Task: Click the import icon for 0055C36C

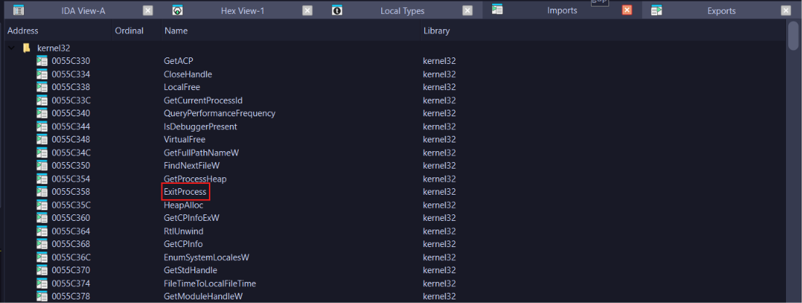Action: (42, 257)
